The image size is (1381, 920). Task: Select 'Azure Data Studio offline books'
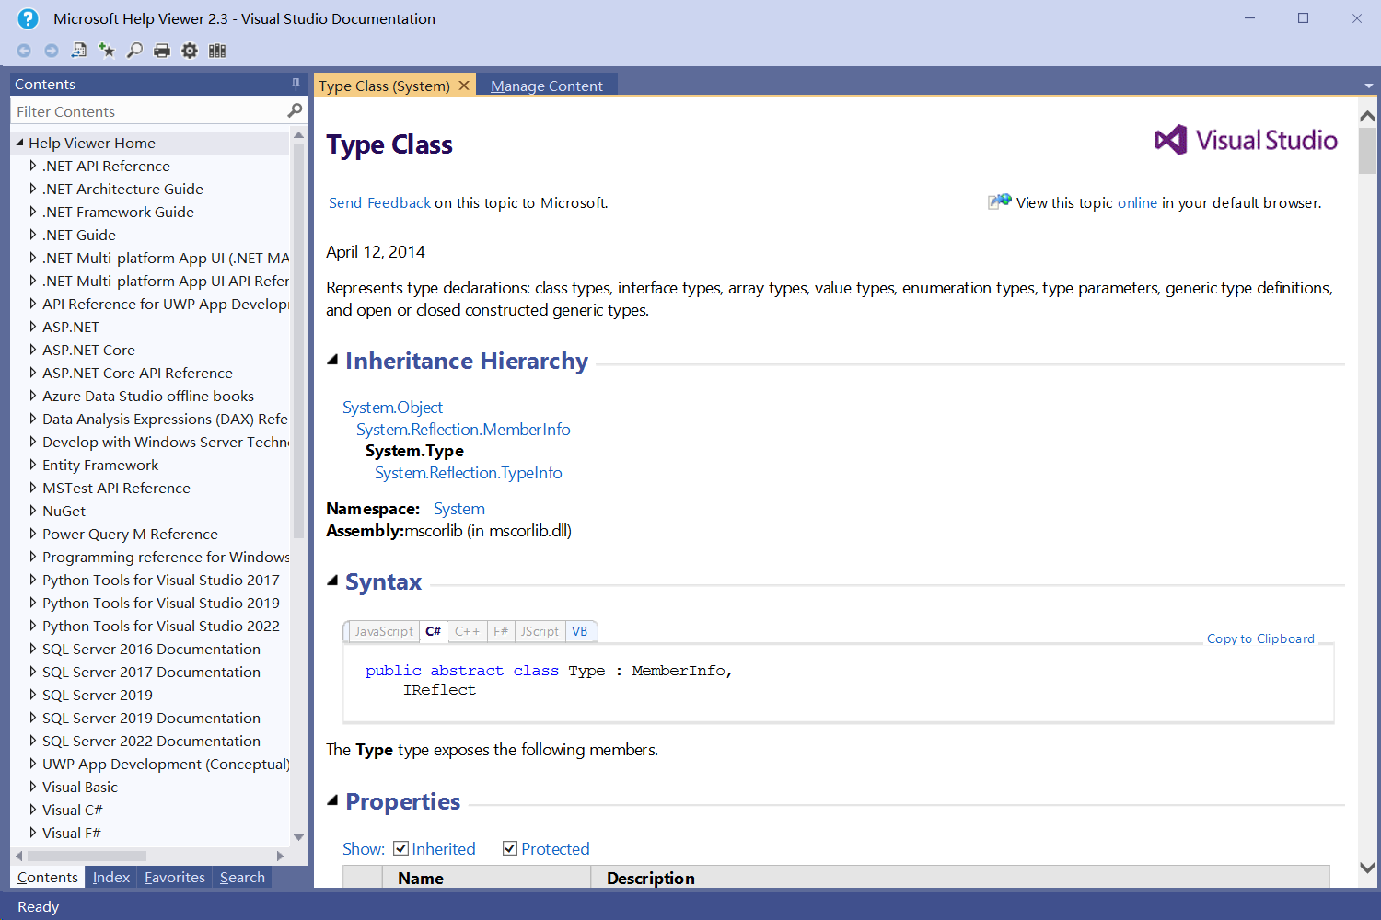coord(147,396)
